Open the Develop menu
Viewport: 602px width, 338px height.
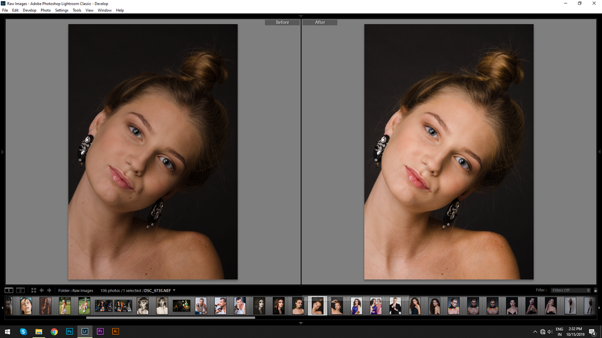(30, 10)
